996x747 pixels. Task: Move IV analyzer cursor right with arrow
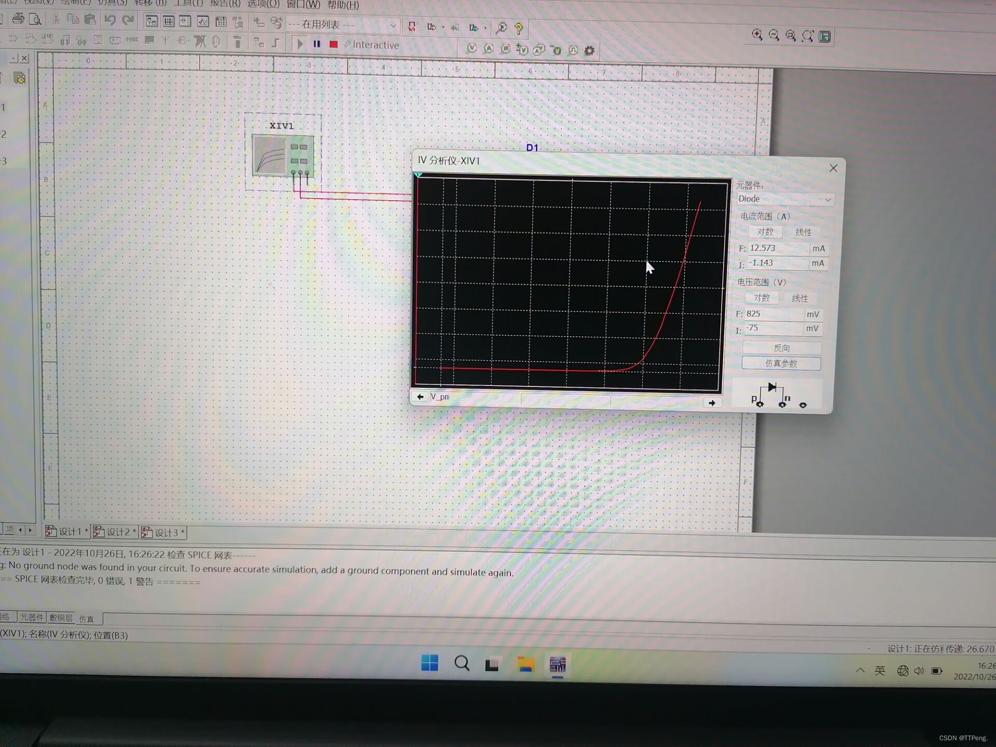(x=712, y=403)
